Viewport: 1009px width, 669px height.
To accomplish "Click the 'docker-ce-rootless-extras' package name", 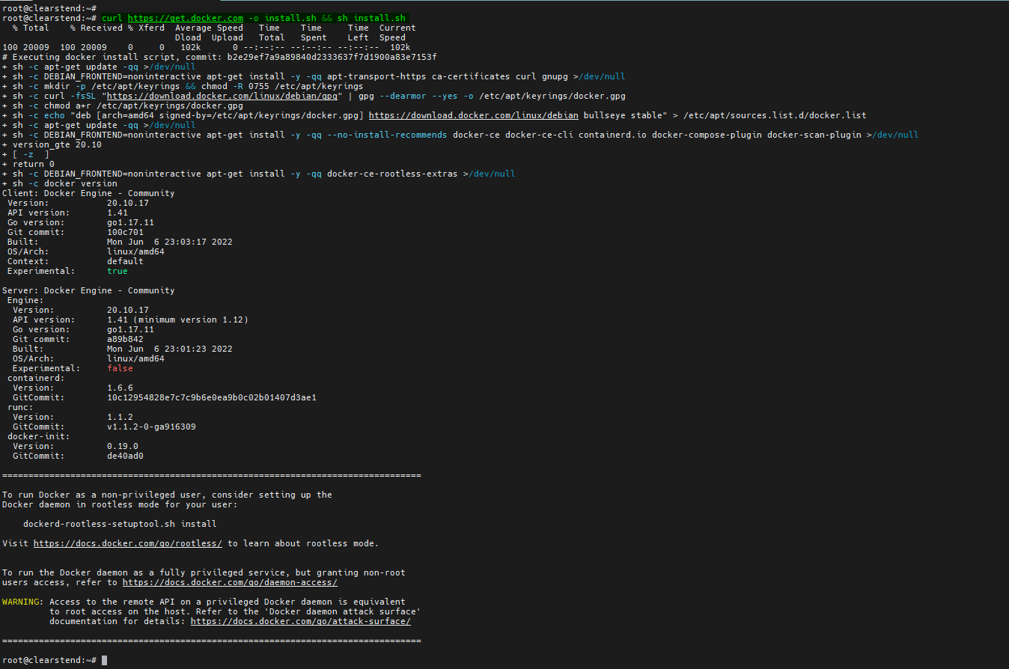I will click(x=392, y=174).
